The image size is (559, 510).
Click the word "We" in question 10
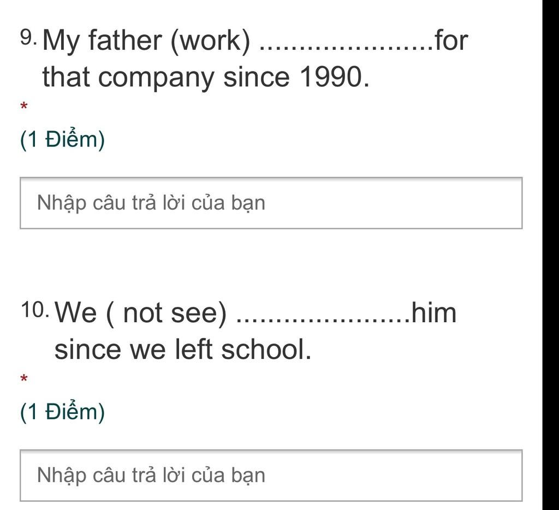pos(75,313)
